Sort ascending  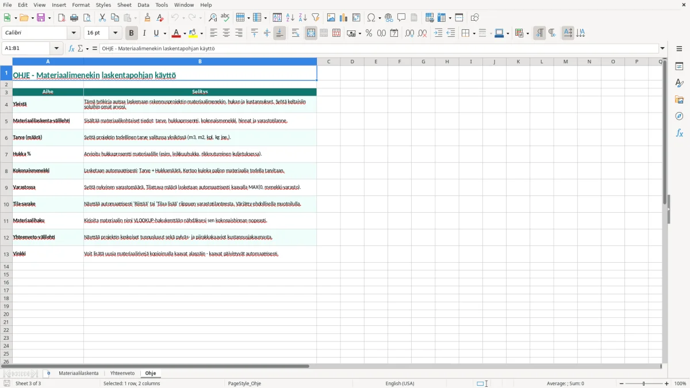[x=290, y=18]
